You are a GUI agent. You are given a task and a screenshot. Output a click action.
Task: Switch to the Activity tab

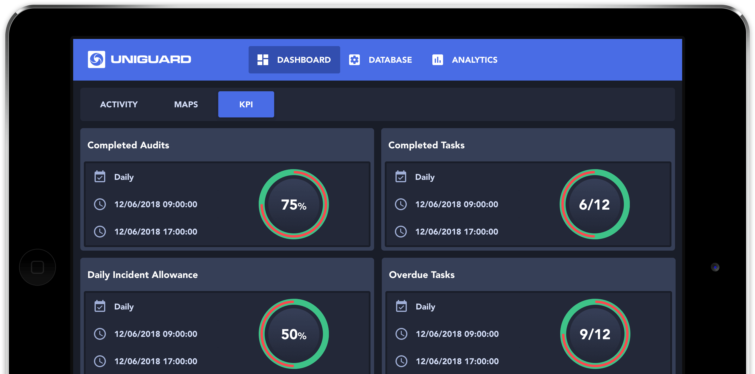(x=119, y=104)
